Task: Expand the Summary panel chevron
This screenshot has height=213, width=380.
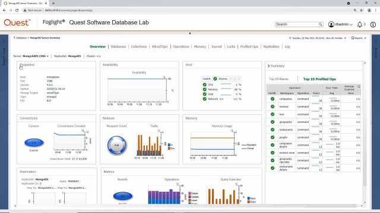Action: coord(268,66)
